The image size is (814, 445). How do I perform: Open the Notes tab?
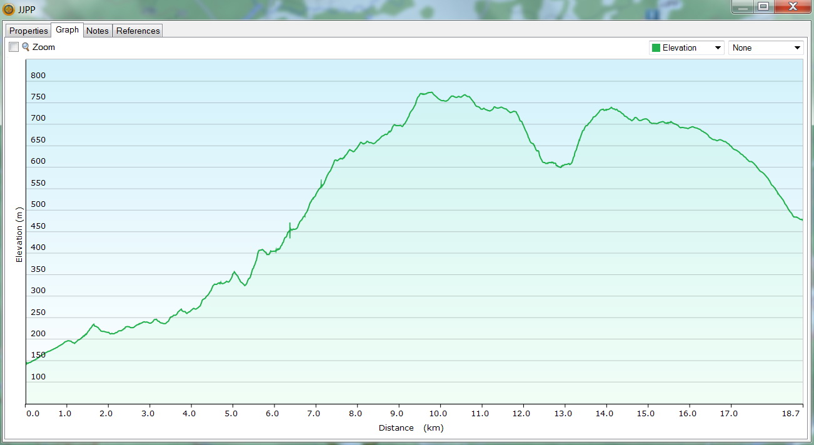98,31
